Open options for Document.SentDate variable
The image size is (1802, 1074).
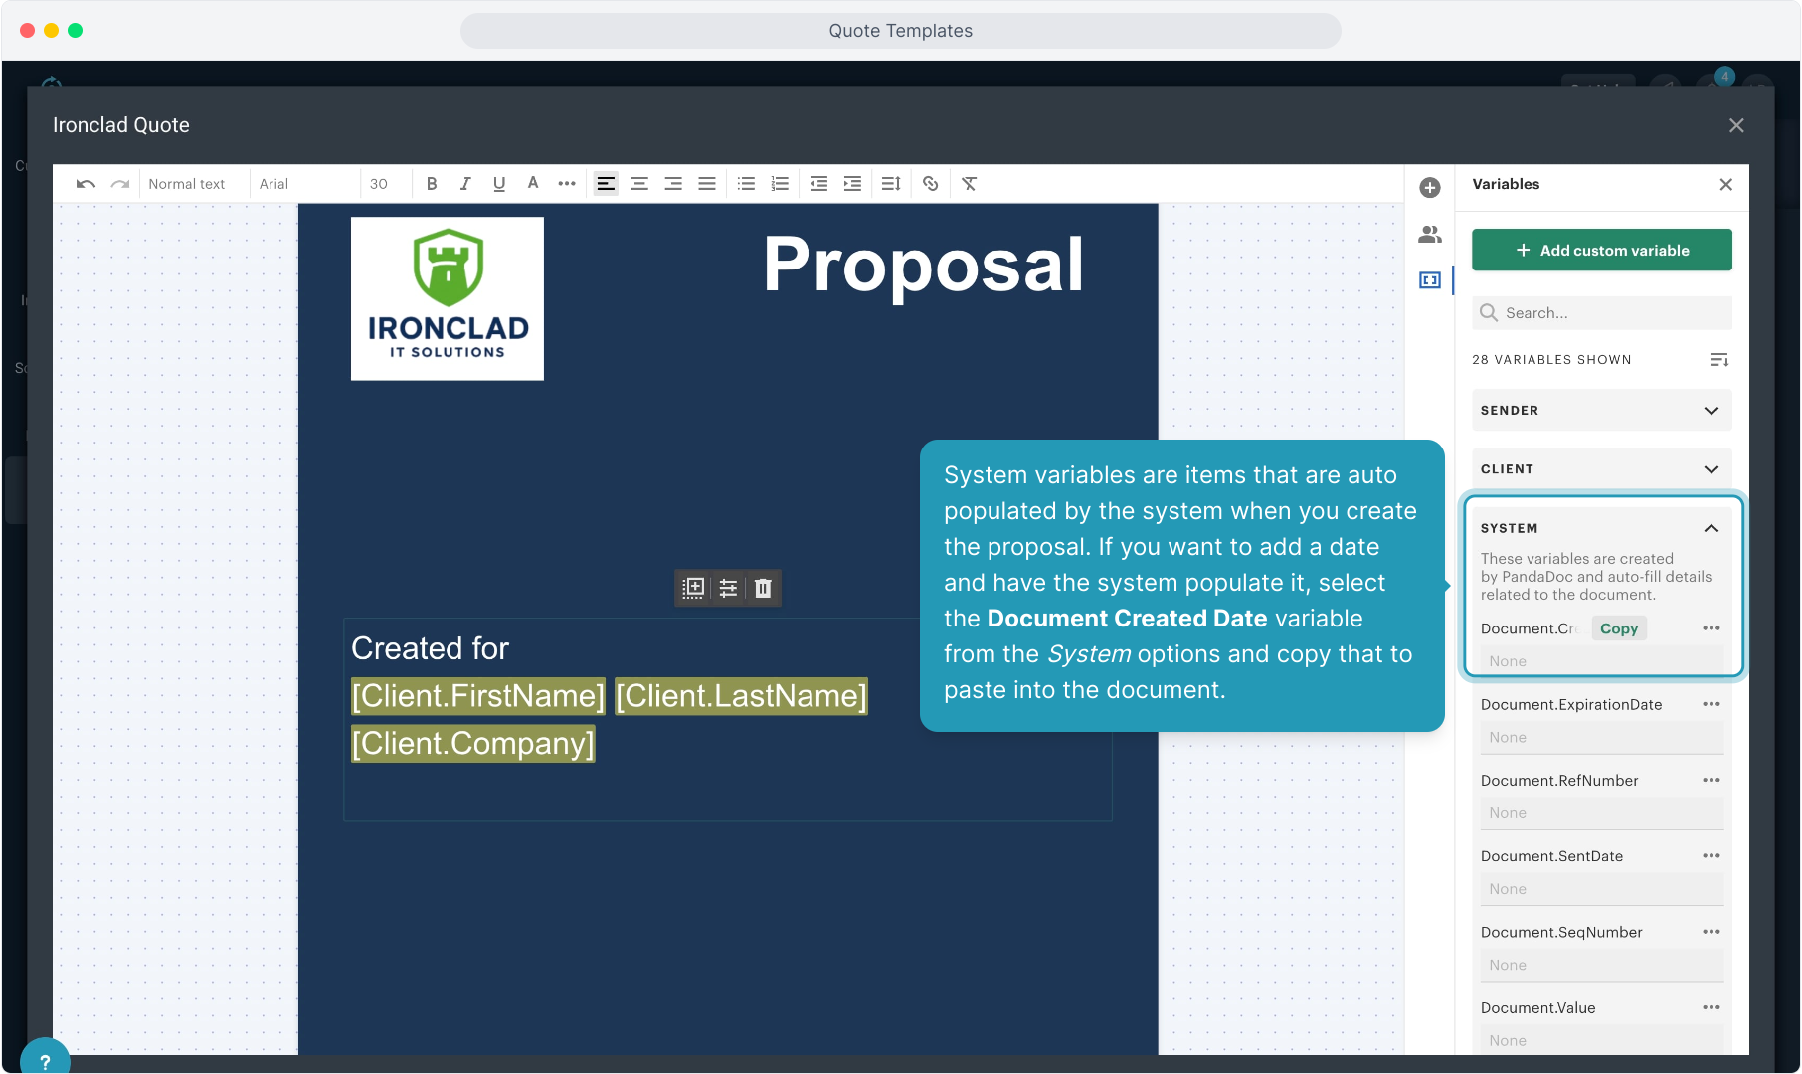[1712, 855]
